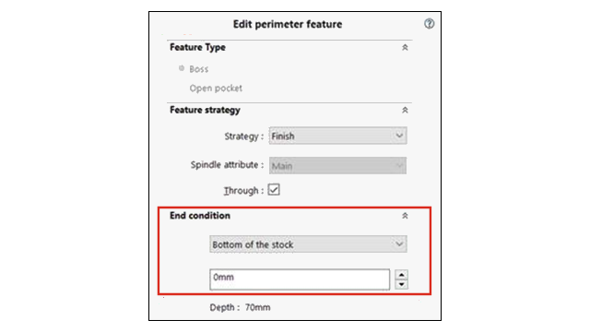Click the End condition section header

(x=200, y=216)
